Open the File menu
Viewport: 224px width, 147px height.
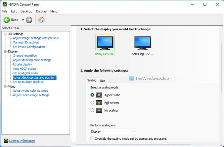click(5, 12)
